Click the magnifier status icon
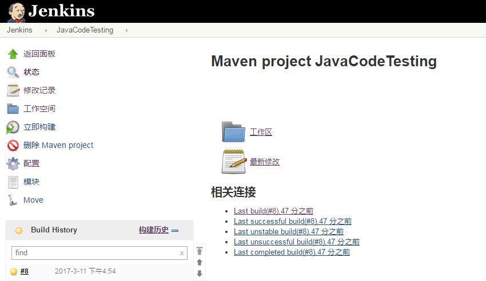486x281 pixels. click(13, 72)
